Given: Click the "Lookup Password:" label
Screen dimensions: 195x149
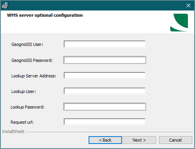Looking at the screenshot, I should click(x=28, y=107).
